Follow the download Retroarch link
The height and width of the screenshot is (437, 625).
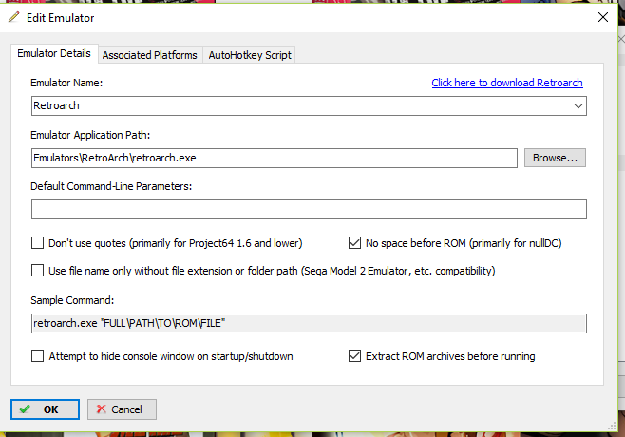[x=507, y=83]
